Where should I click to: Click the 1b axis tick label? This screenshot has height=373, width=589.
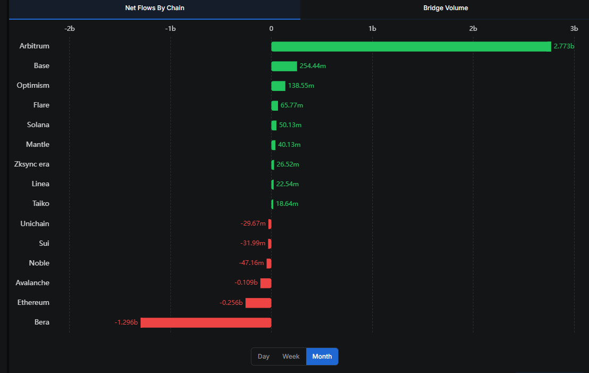click(372, 29)
